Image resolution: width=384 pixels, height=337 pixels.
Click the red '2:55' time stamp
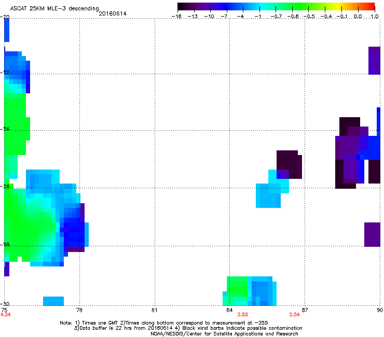pos(242,315)
